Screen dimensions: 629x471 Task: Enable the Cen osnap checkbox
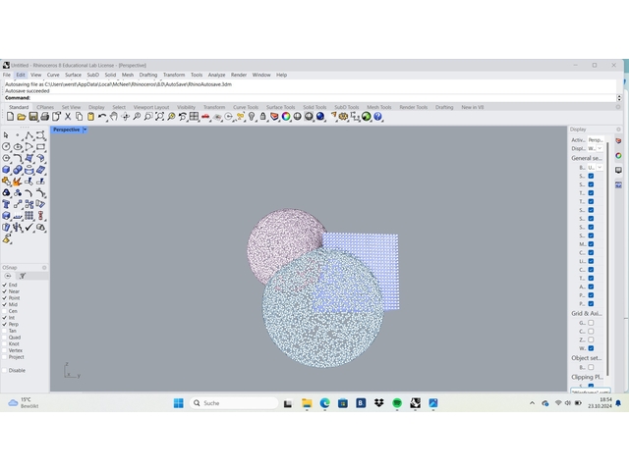click(x=5, y=311)
